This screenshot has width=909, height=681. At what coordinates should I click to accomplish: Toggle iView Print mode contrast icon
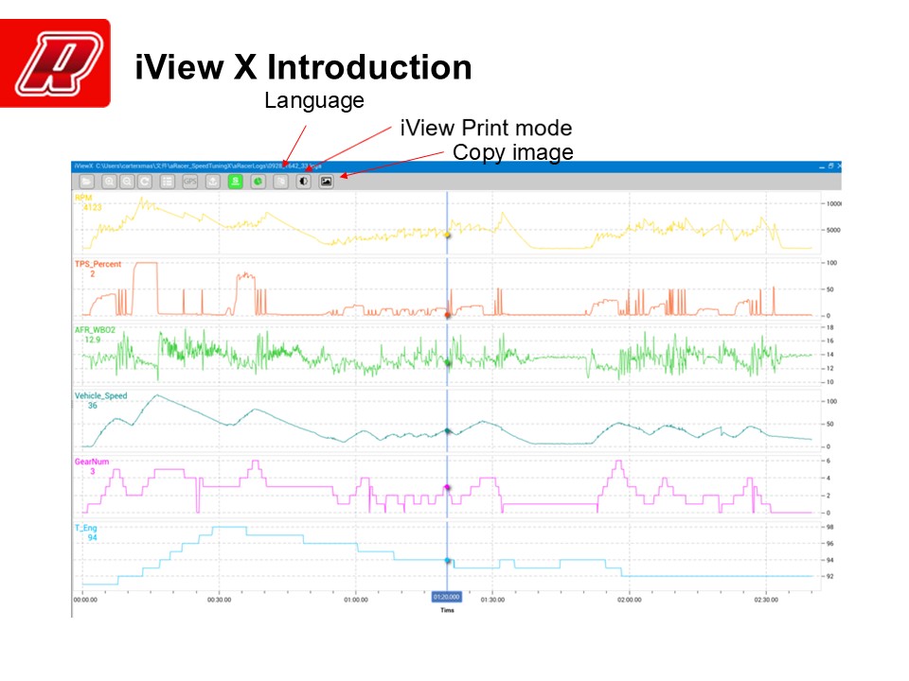click(303, 181)
